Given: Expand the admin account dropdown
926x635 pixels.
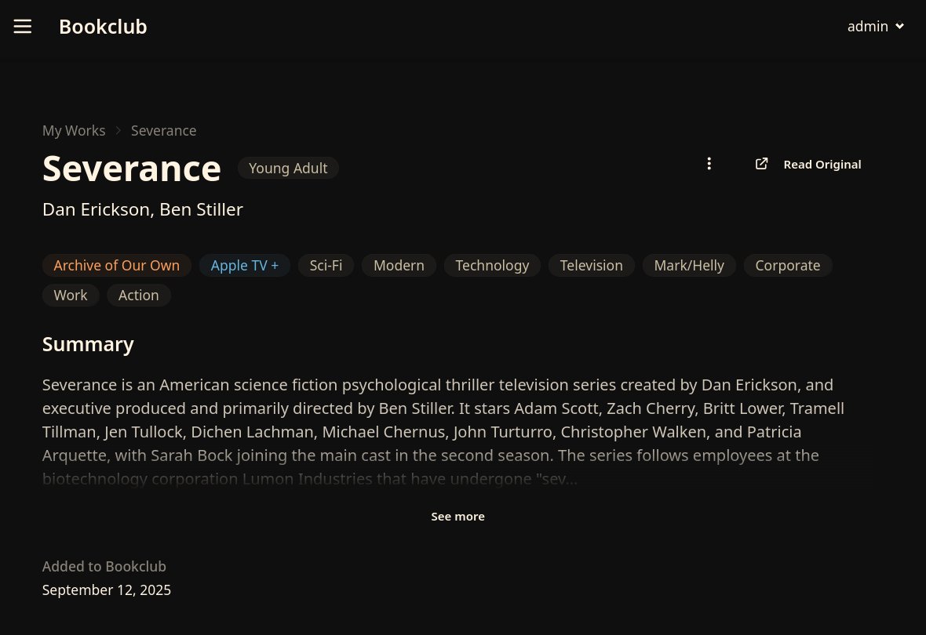Looking at the screenshot, I should [876, 27].
